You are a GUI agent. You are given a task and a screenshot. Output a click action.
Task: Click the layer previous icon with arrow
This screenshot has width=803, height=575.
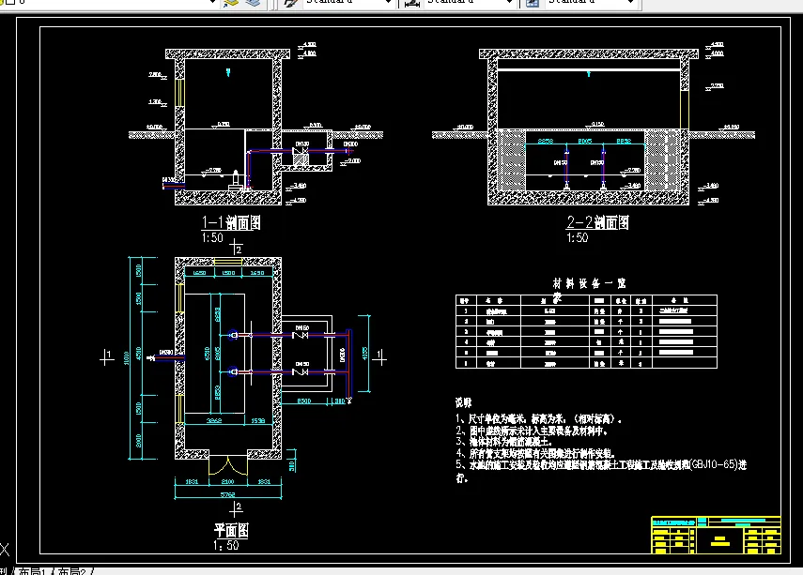tap(231, 3)
